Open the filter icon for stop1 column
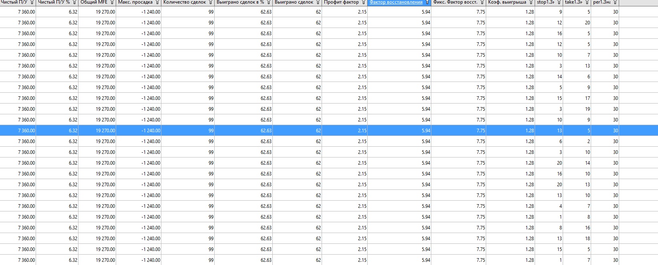 tap(559, 2)
